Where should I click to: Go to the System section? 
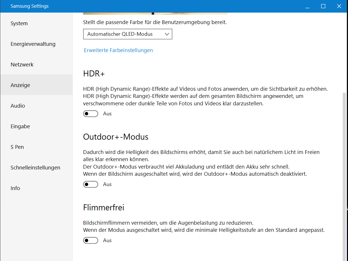pyautogui.click(x=19, y=23)
